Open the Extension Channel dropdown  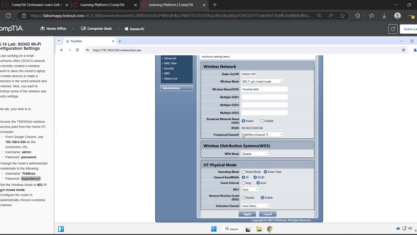tap(256, 206)
